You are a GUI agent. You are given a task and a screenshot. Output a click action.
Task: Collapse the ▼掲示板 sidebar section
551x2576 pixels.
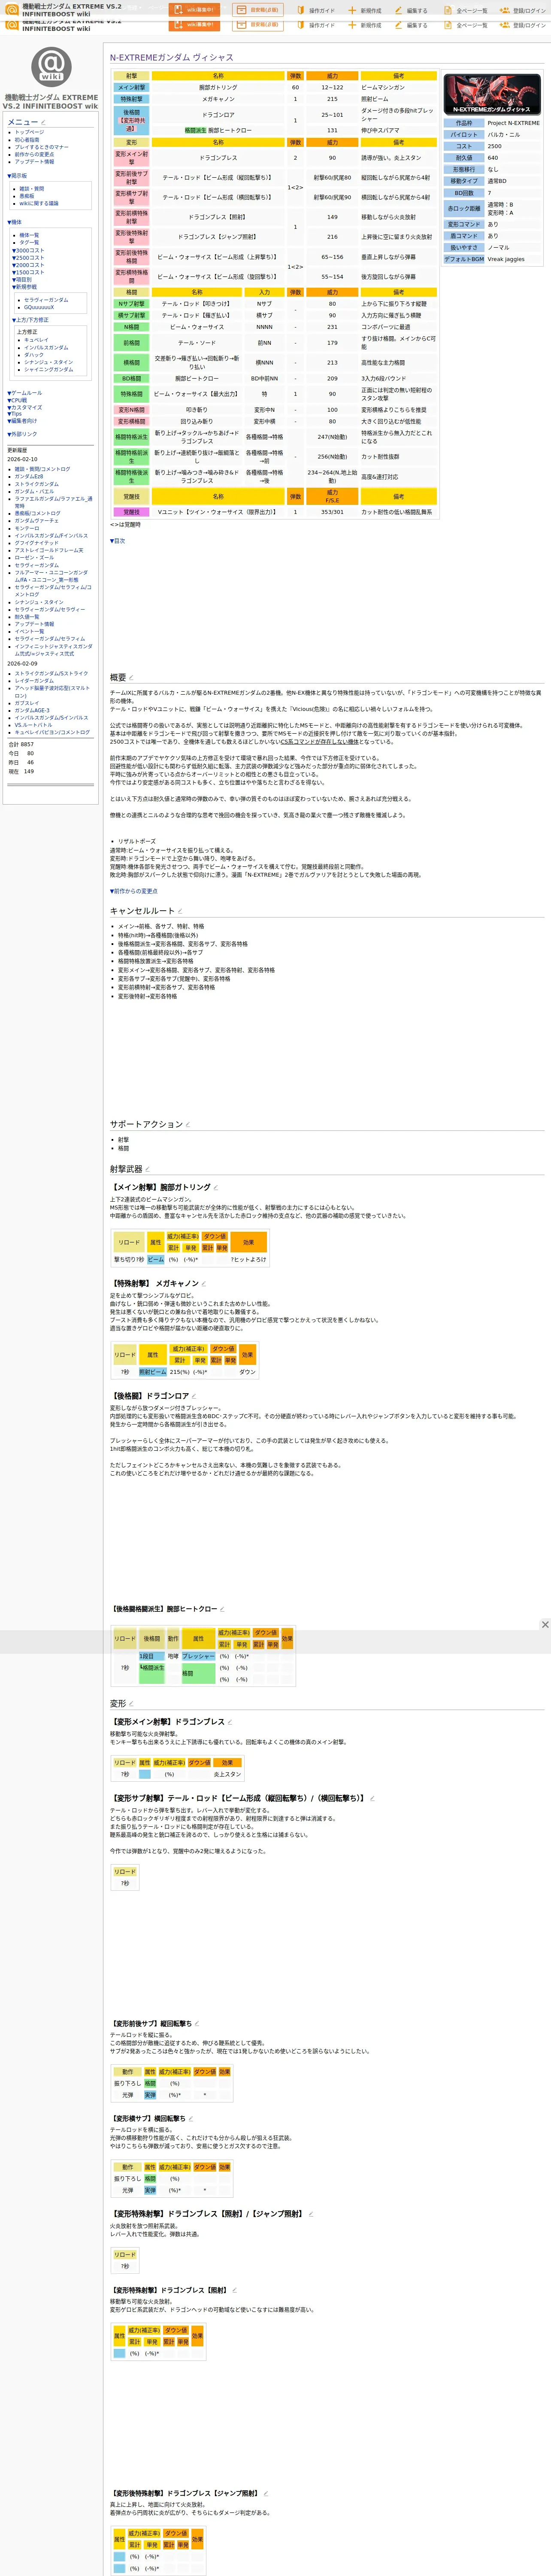(x=17, y=175)
